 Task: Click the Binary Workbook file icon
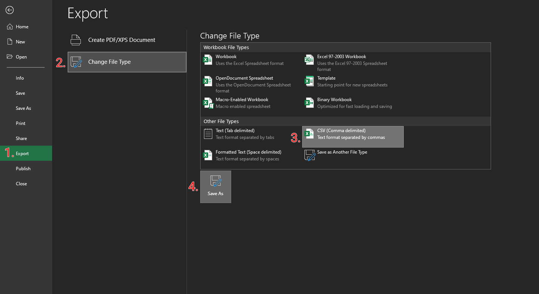(309, 103)
